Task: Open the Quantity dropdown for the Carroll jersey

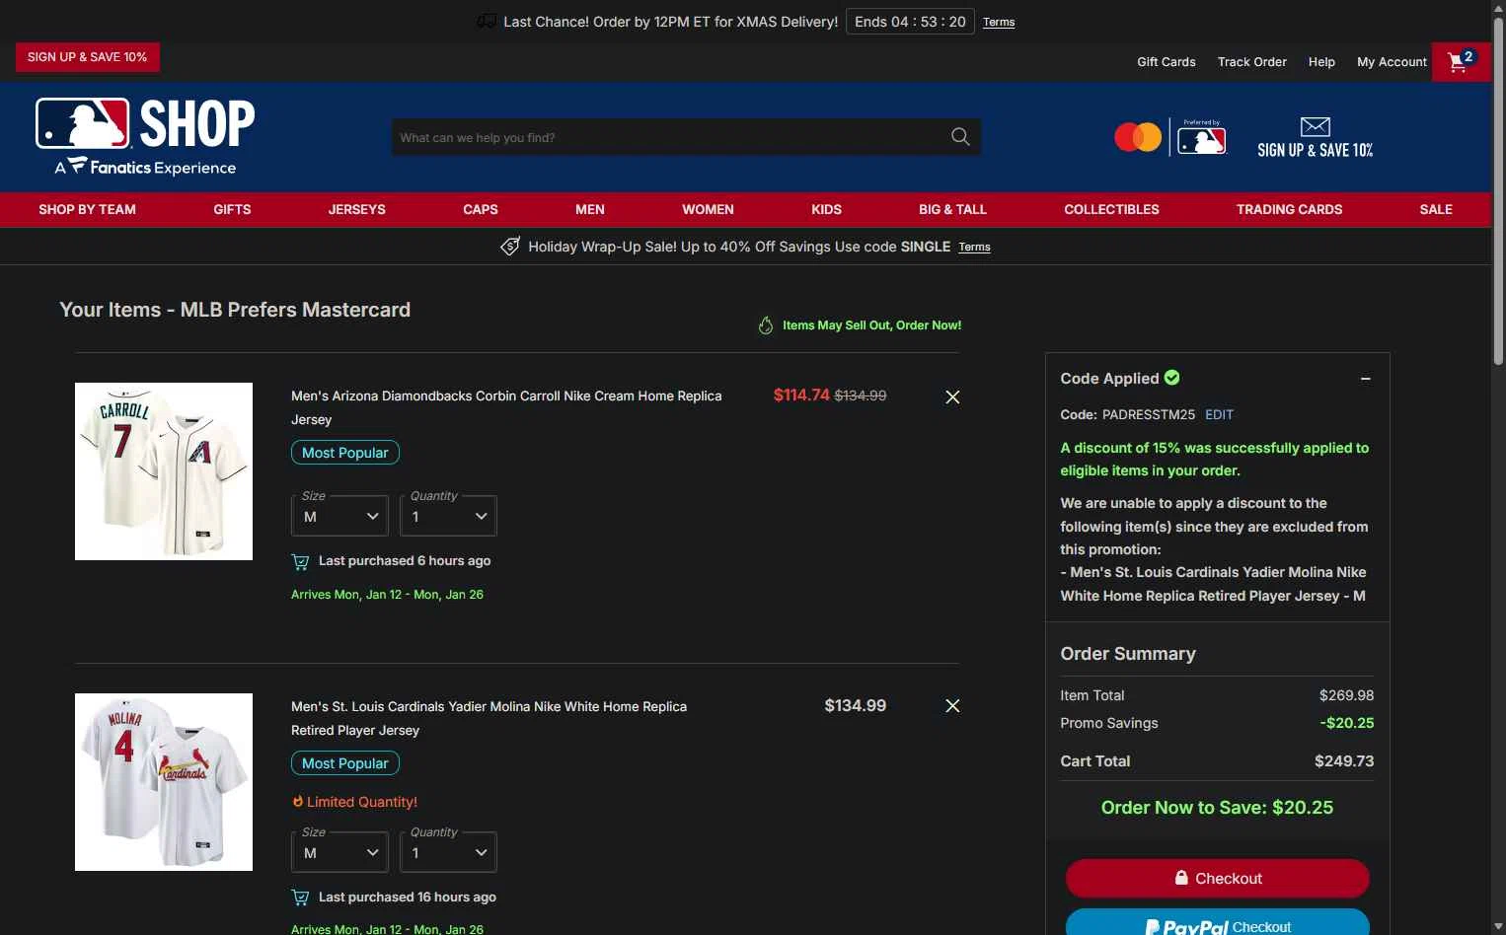Action: click(x=448, y=516)
